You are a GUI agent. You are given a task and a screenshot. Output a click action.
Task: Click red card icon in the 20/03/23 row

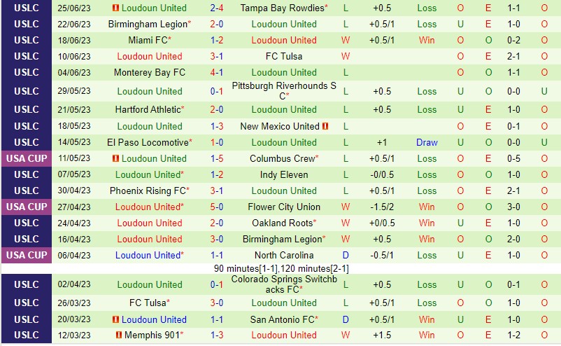point(116,319)
